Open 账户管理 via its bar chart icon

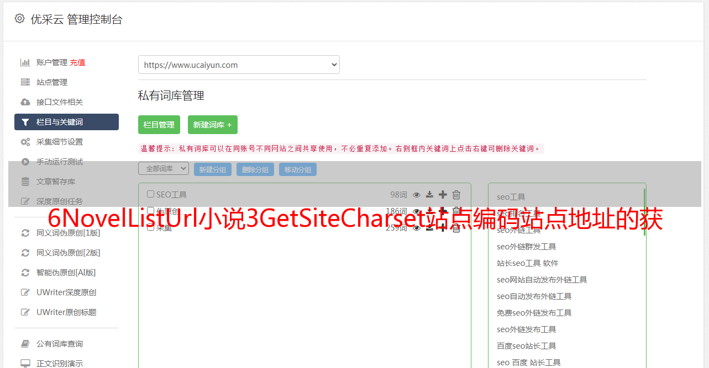tap(25, 62)
